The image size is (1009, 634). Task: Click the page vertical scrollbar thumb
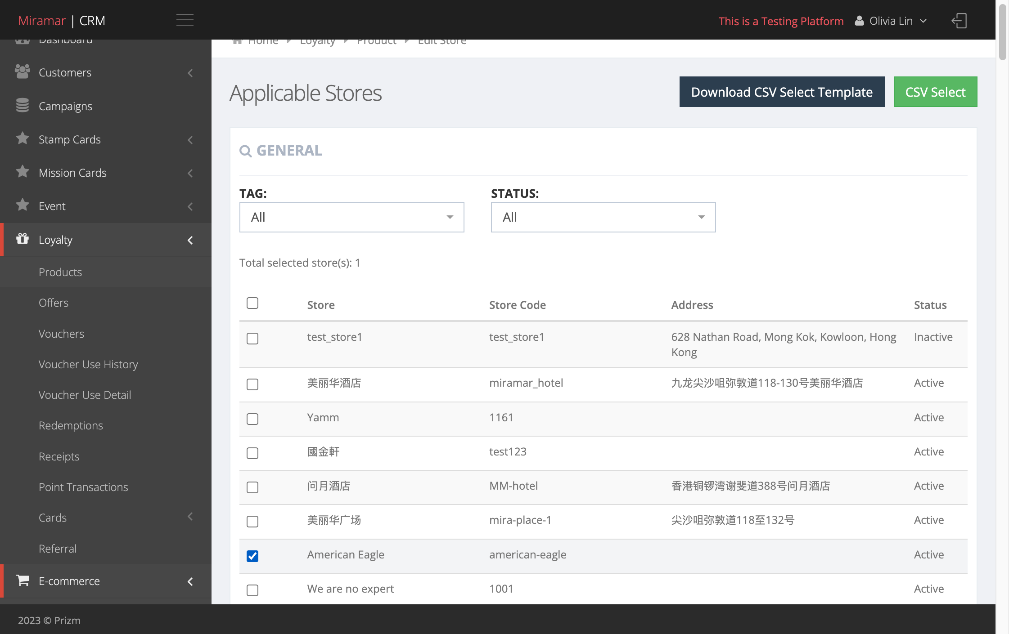[x=1002, y=31]
